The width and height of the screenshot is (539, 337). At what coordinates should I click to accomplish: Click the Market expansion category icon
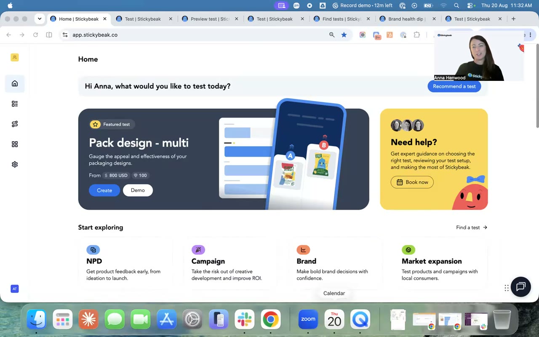[x=408, y=250]
